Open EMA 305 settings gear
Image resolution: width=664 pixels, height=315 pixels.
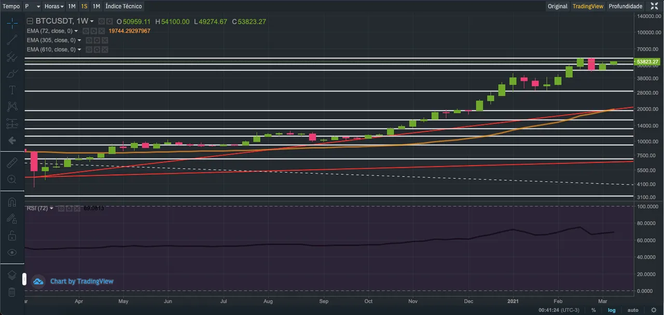pos(96,40)
